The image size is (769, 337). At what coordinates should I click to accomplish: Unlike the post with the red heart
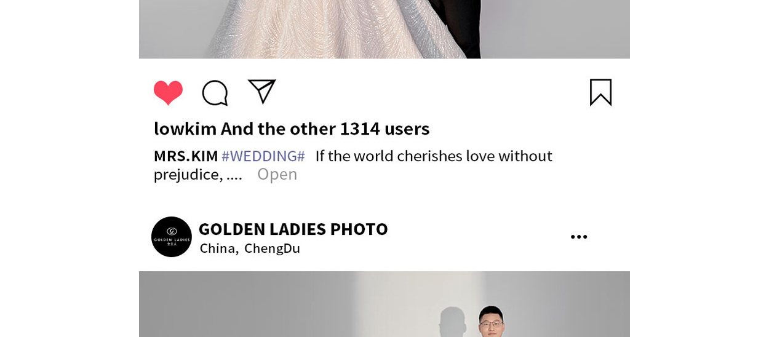[168, 93]
